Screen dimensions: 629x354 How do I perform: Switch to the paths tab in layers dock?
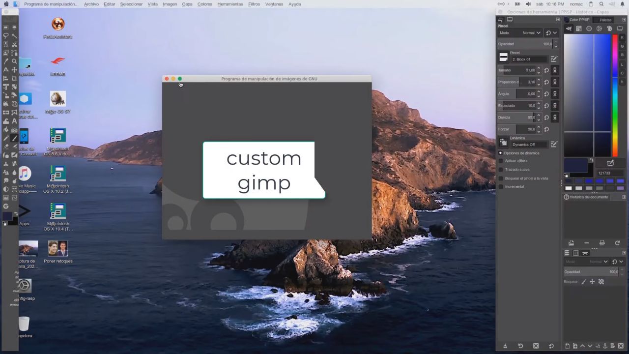585,253
